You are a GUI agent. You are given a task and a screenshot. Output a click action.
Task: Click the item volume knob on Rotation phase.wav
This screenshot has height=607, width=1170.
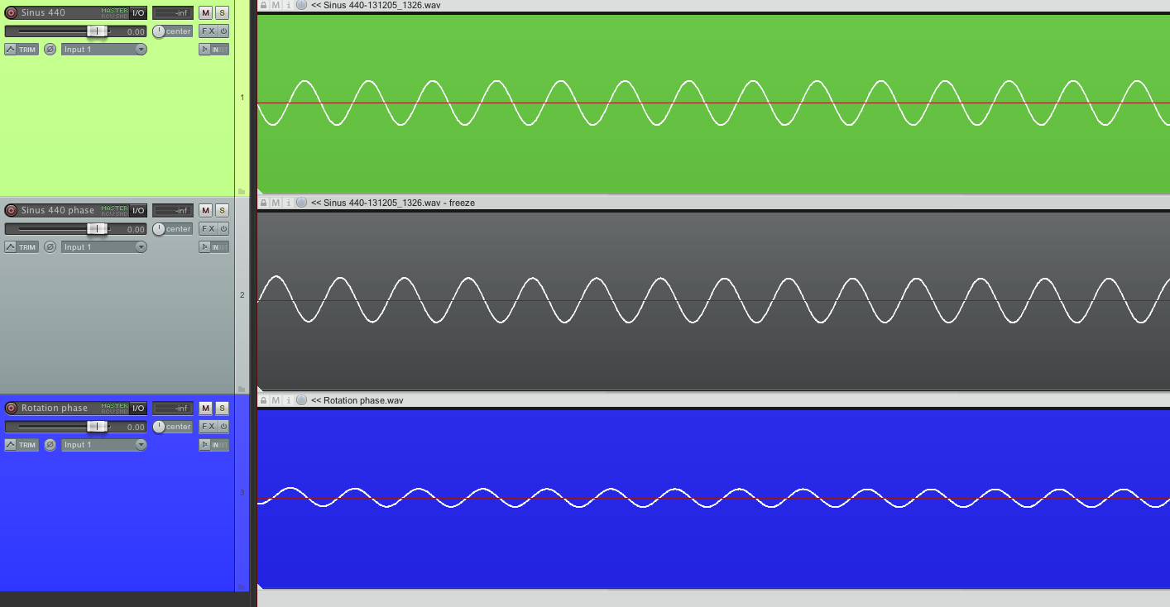pyautogui.click(x=301, y=400)
